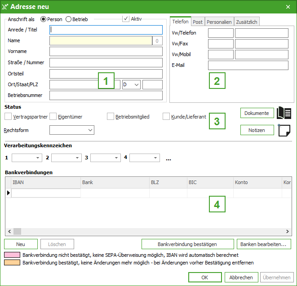Open the Personalien tab
The image size is (297, 286).
[219, 22]
